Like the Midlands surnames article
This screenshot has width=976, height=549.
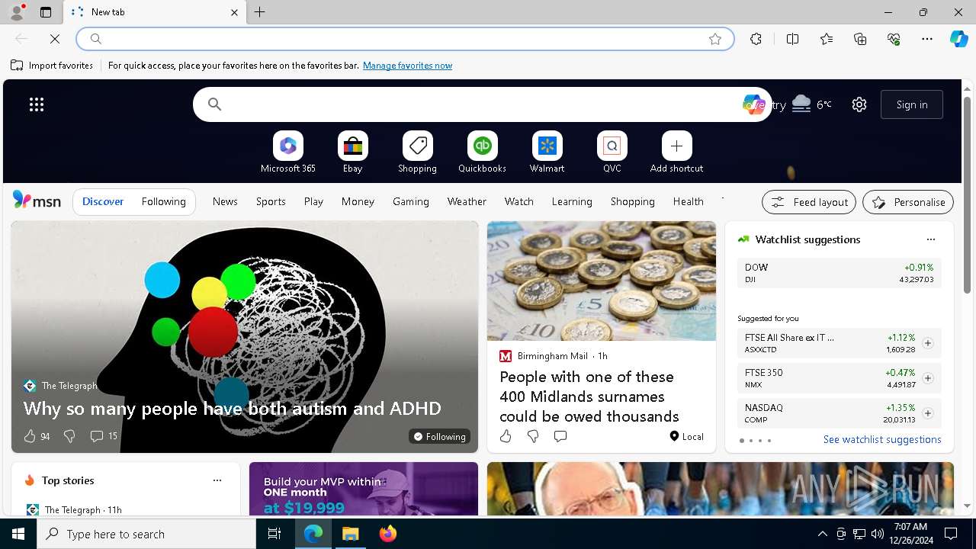[x=506, y=436]
